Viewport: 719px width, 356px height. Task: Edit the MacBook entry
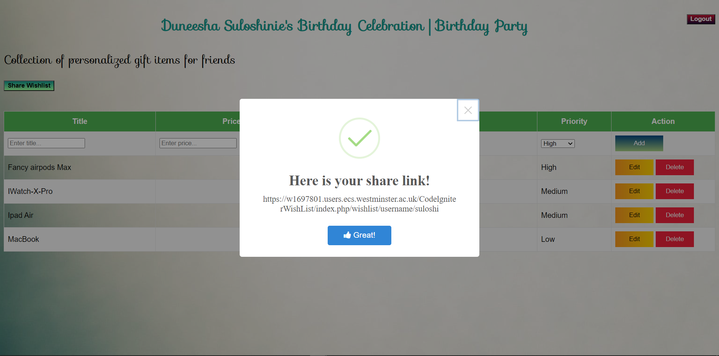634,239
